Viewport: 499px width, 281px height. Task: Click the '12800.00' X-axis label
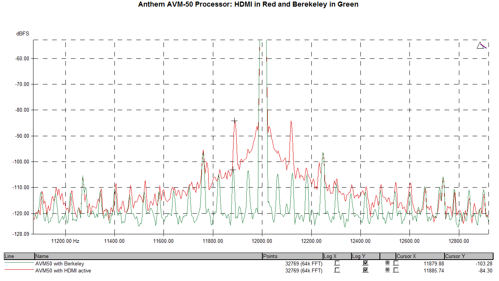(x=459, y=241)
